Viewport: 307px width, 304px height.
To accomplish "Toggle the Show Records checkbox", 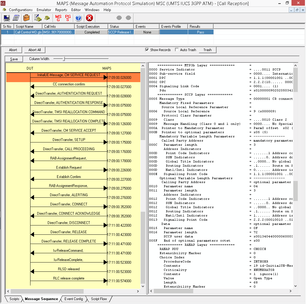I will pyautogui.click(x=147, y=50).
